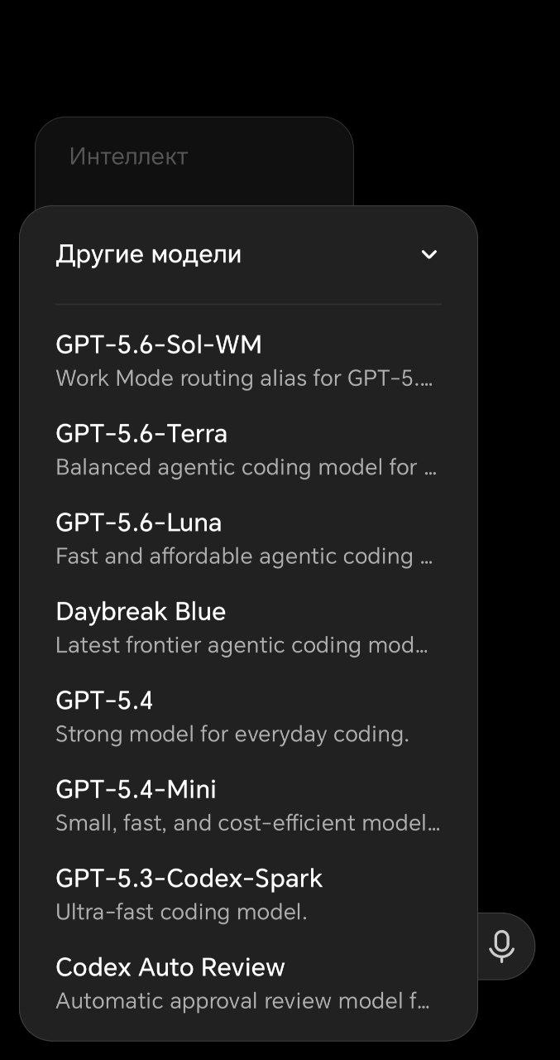Select Codex Auto Review model
This screenshot has height=1060, width=560.
click(248, 984)
